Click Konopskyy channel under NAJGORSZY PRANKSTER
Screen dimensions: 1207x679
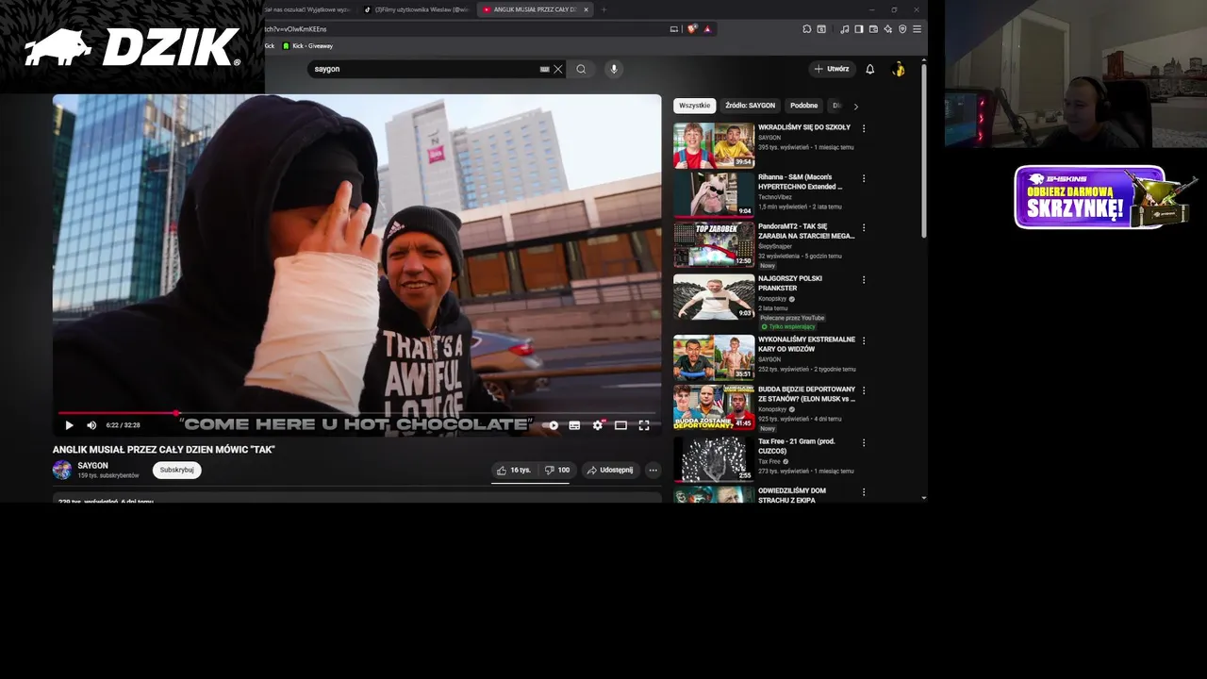point(773,299)
